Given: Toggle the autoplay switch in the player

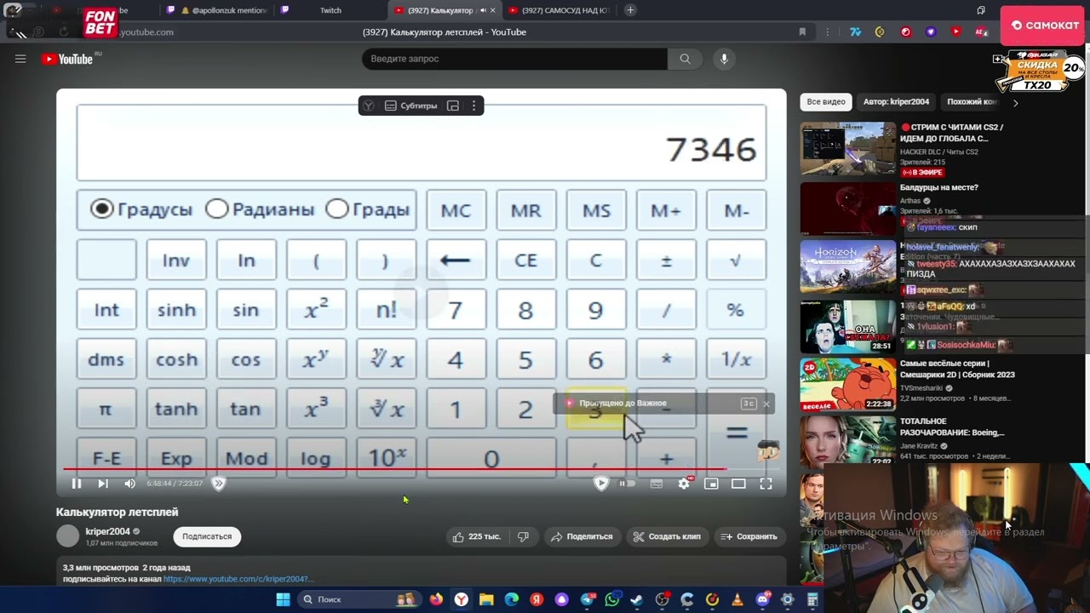Looking at the screenshot, I should point(628,484).
